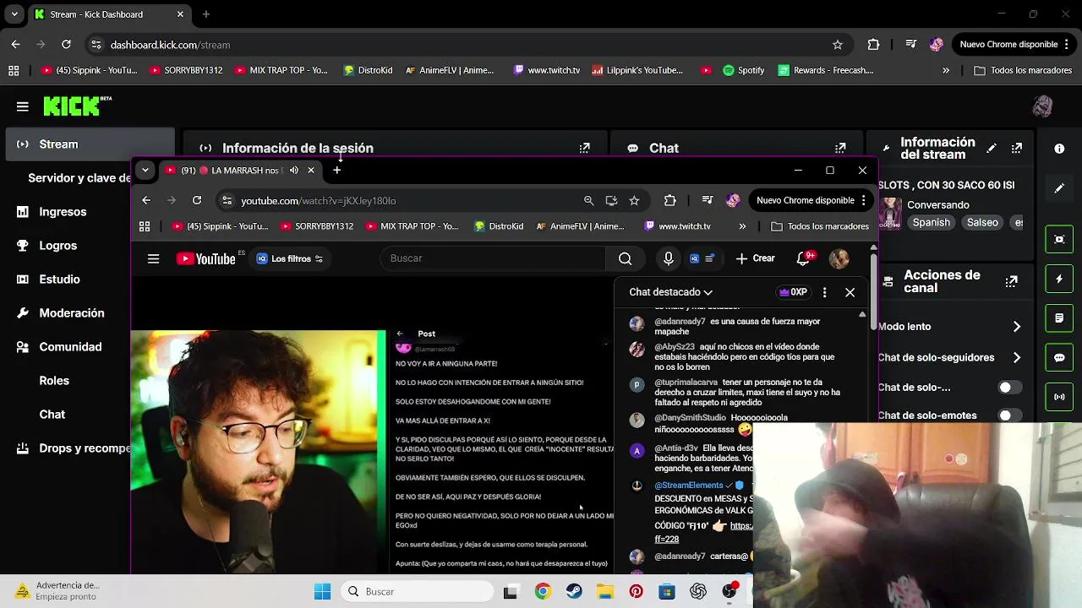The image size is (1082, 608).
Task: Click Los filtros button on YouTube
Action: (290, 258)
